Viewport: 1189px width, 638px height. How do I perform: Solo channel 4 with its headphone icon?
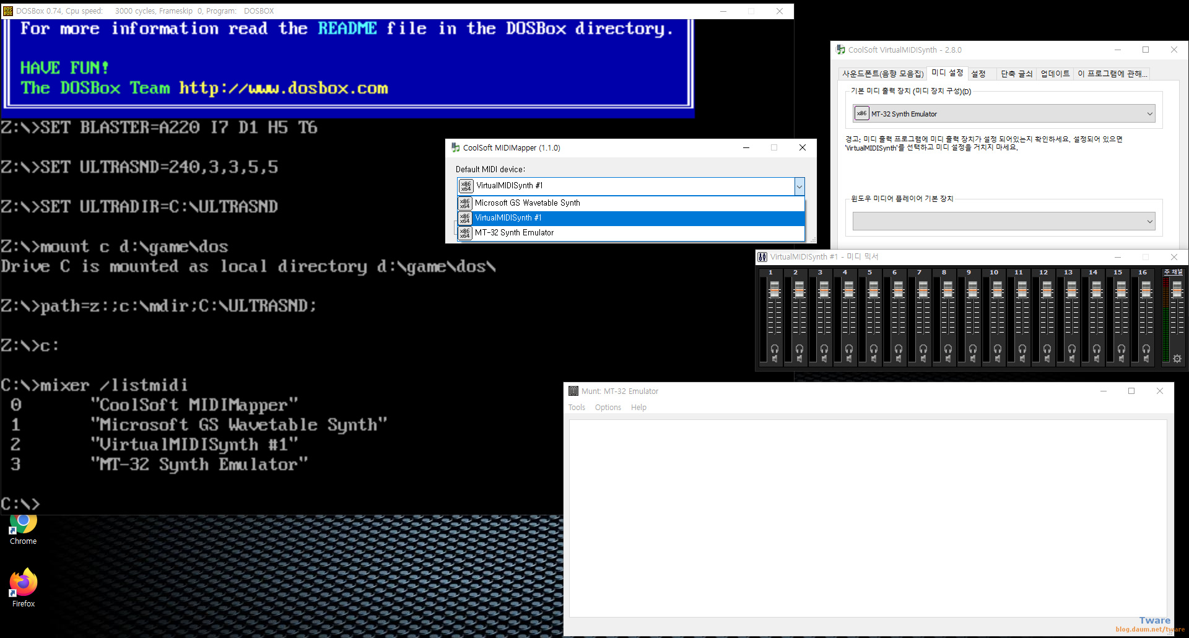pyautogui.click(x=849, y=349)
